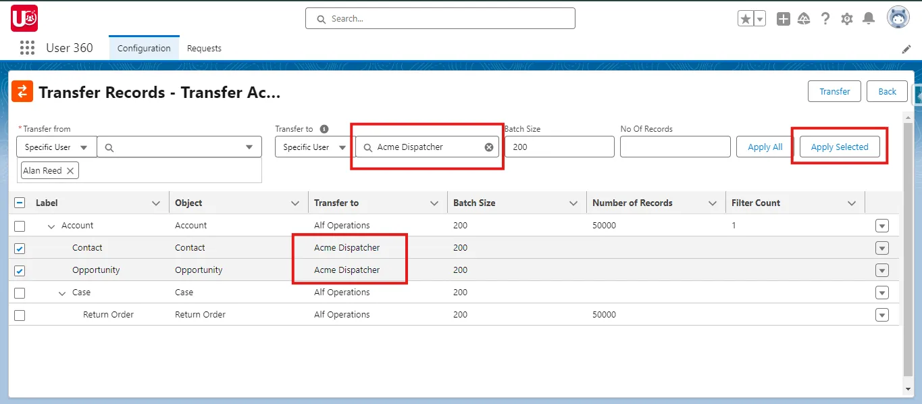Click the Salesforce Help question mark icon
Screen dimensions: 922x404
pyautogui.click(x=825, y=18)
